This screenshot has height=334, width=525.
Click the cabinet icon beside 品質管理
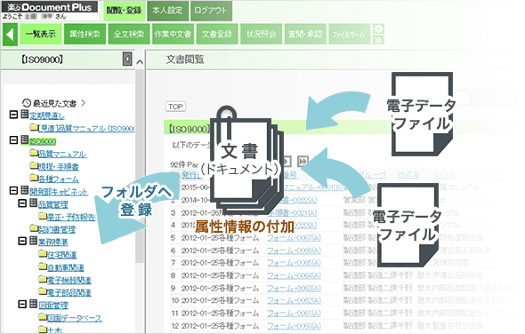pos(33,203)
